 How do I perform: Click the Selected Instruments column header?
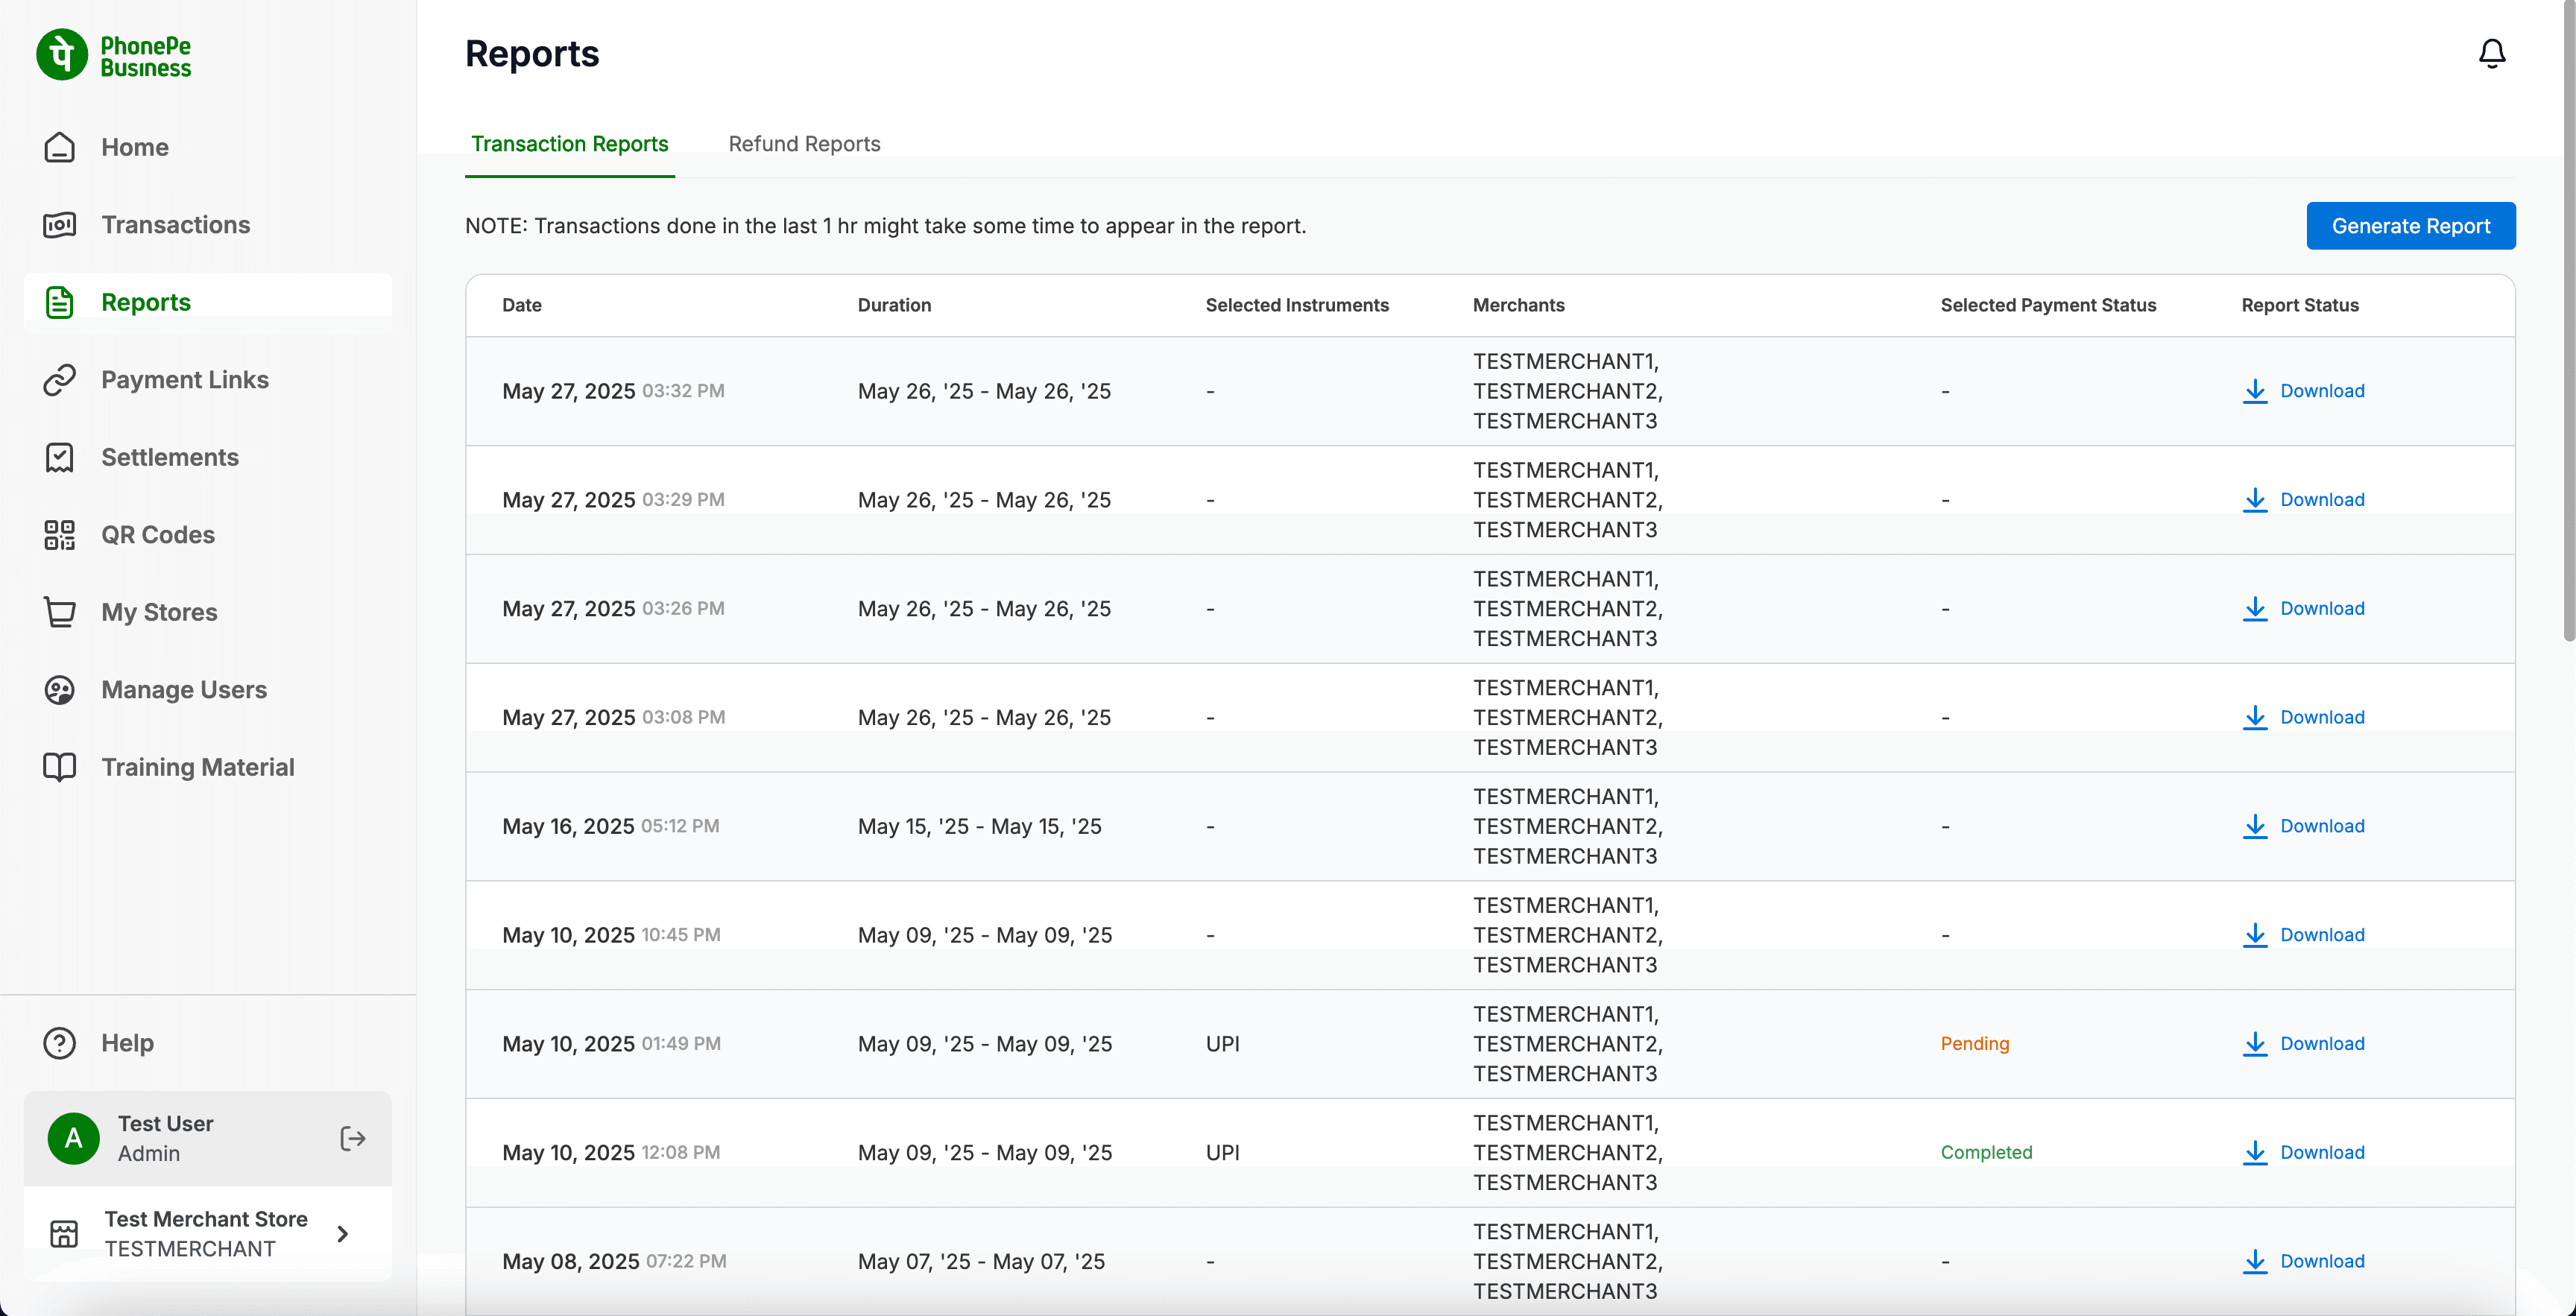[x=1296, y=305]
